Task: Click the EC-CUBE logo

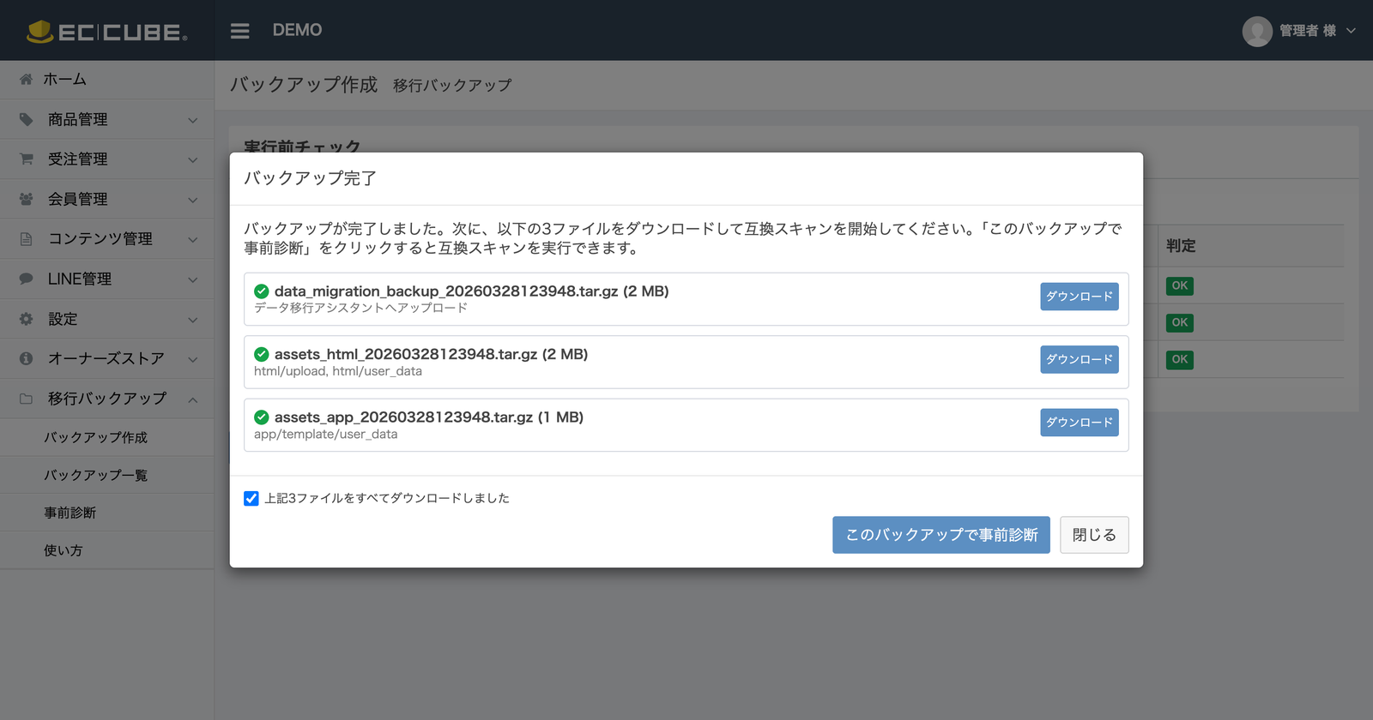Action: coord(106,32)
